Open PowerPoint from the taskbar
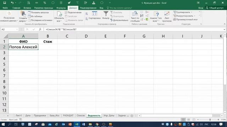 coord(70,124)
